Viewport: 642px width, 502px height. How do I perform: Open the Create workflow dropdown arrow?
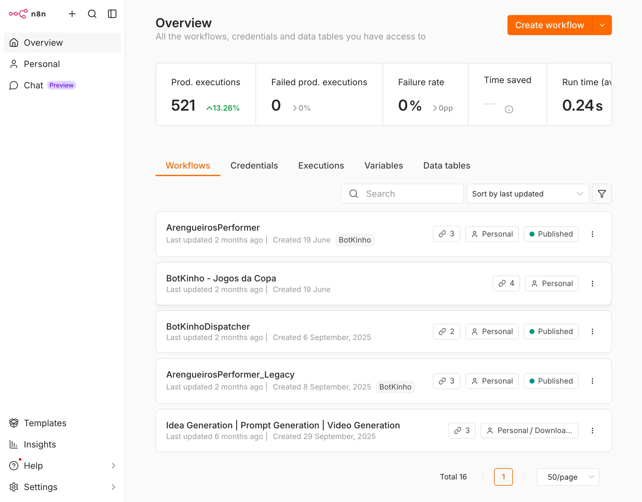(602, 25)
